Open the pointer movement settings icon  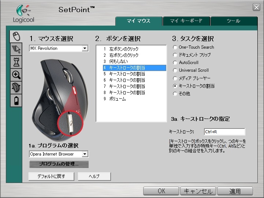point(16,49)
